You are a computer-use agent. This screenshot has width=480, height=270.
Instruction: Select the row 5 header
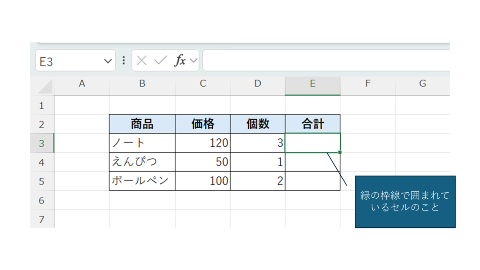point(42,181)
